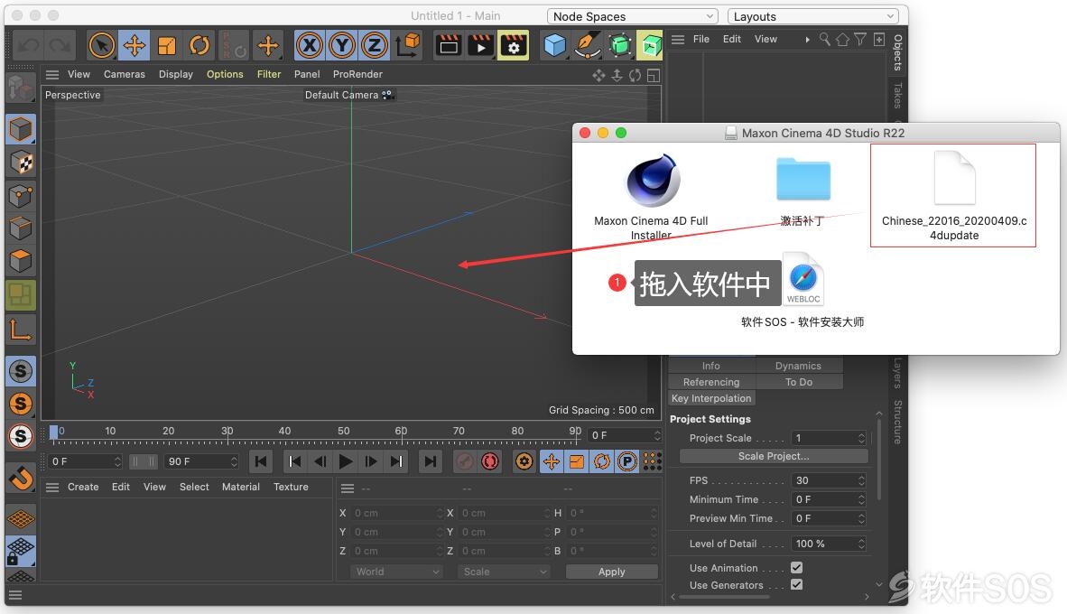Switch to the Referencing tab
Image resolution: width=1067 pixels, height=614 pixels.
[711, 382]
